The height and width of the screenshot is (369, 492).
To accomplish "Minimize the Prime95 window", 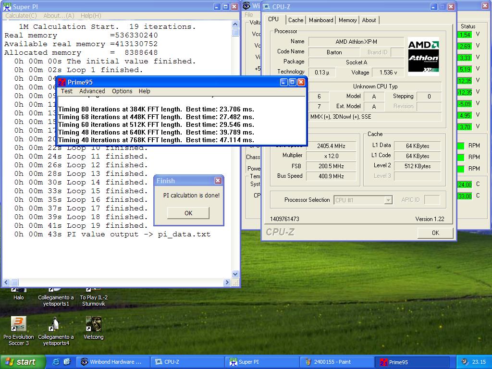I will pos(283,82).
